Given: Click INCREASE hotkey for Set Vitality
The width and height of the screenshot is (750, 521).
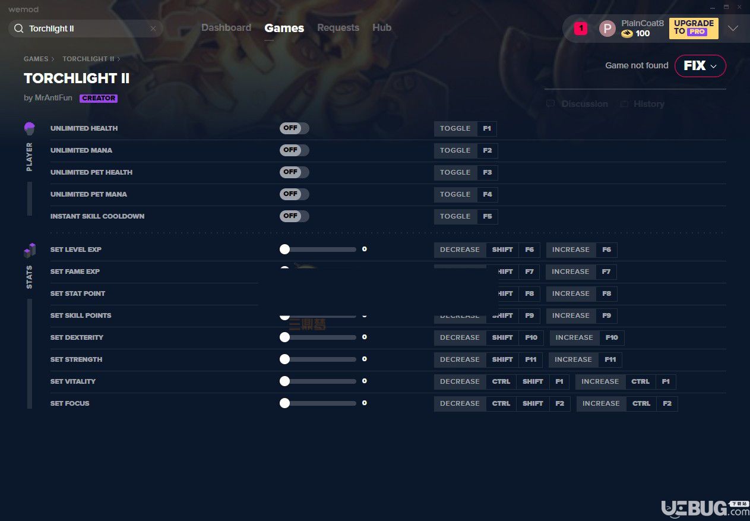Looking at the screenshot, I should pos(600,381).
